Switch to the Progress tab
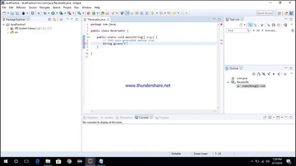The image size is (296, 166). [162, 118]
